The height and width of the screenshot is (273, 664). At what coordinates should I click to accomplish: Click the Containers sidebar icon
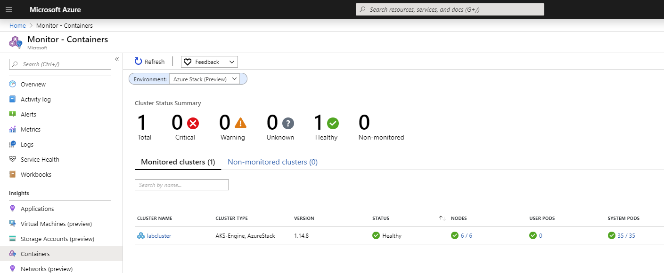point(13,254)
